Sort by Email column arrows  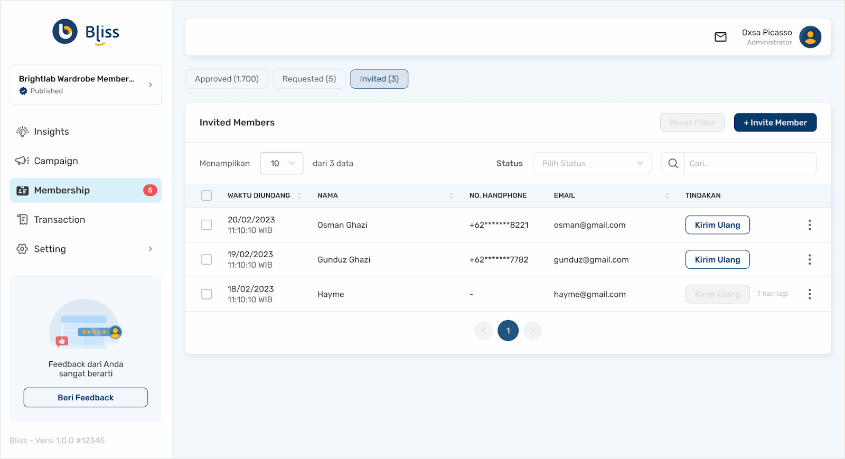point(667,195)
